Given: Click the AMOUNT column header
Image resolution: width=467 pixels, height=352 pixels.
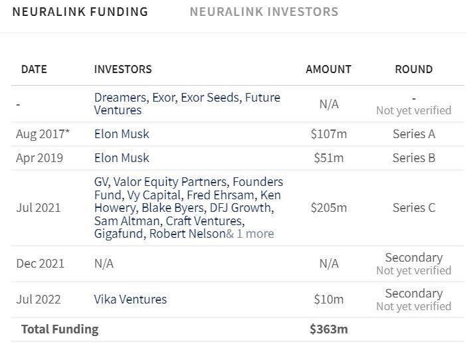Looking at the screenshot, I should pos(329,69).
